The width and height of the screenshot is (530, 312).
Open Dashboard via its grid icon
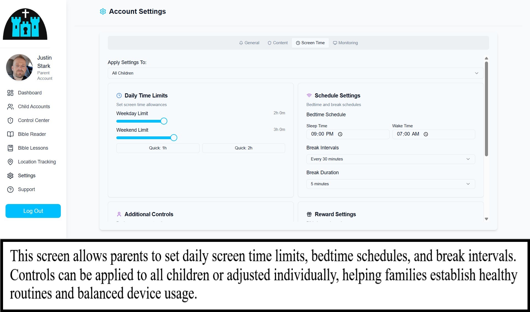coord(10,93)
